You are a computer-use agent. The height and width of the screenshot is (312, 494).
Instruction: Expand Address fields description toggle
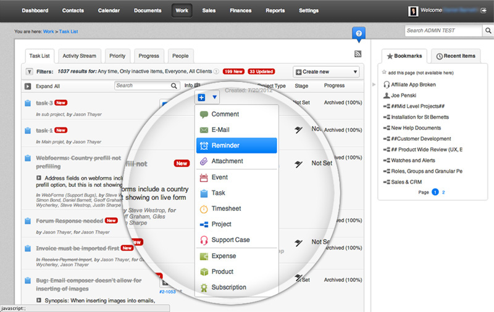(x=39, y=178)
